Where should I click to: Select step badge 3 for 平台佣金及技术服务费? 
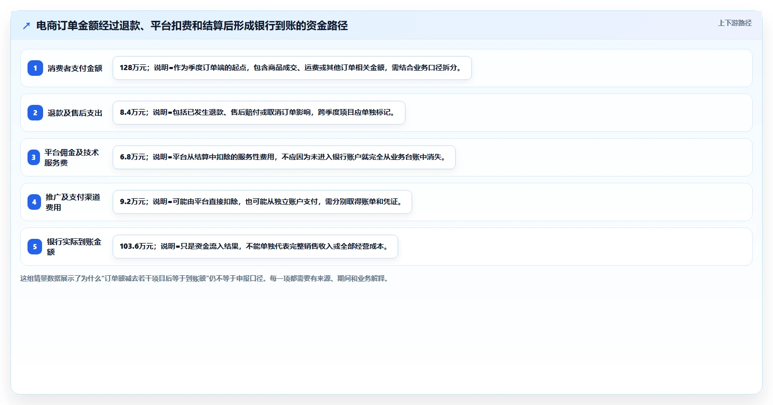(x=33, y=157)
